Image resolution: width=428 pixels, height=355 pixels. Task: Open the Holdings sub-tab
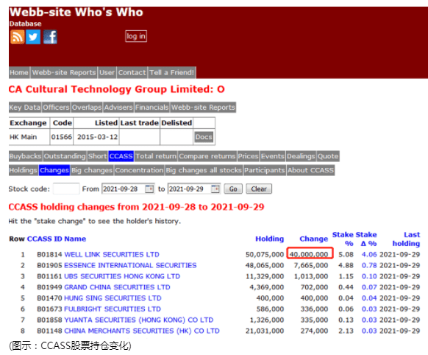[x=24, y=170]
